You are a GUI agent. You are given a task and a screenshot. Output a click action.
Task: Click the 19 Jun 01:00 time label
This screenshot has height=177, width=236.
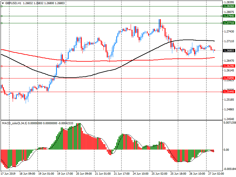click(x=46, y=173)
